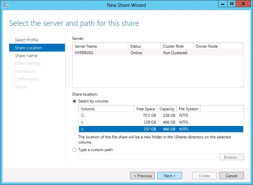The image size is (253, 185).
Task: Select volume J: row
Action: tap(161, 129)
